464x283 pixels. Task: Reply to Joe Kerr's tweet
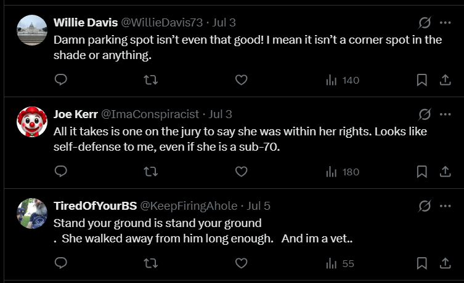61,171
